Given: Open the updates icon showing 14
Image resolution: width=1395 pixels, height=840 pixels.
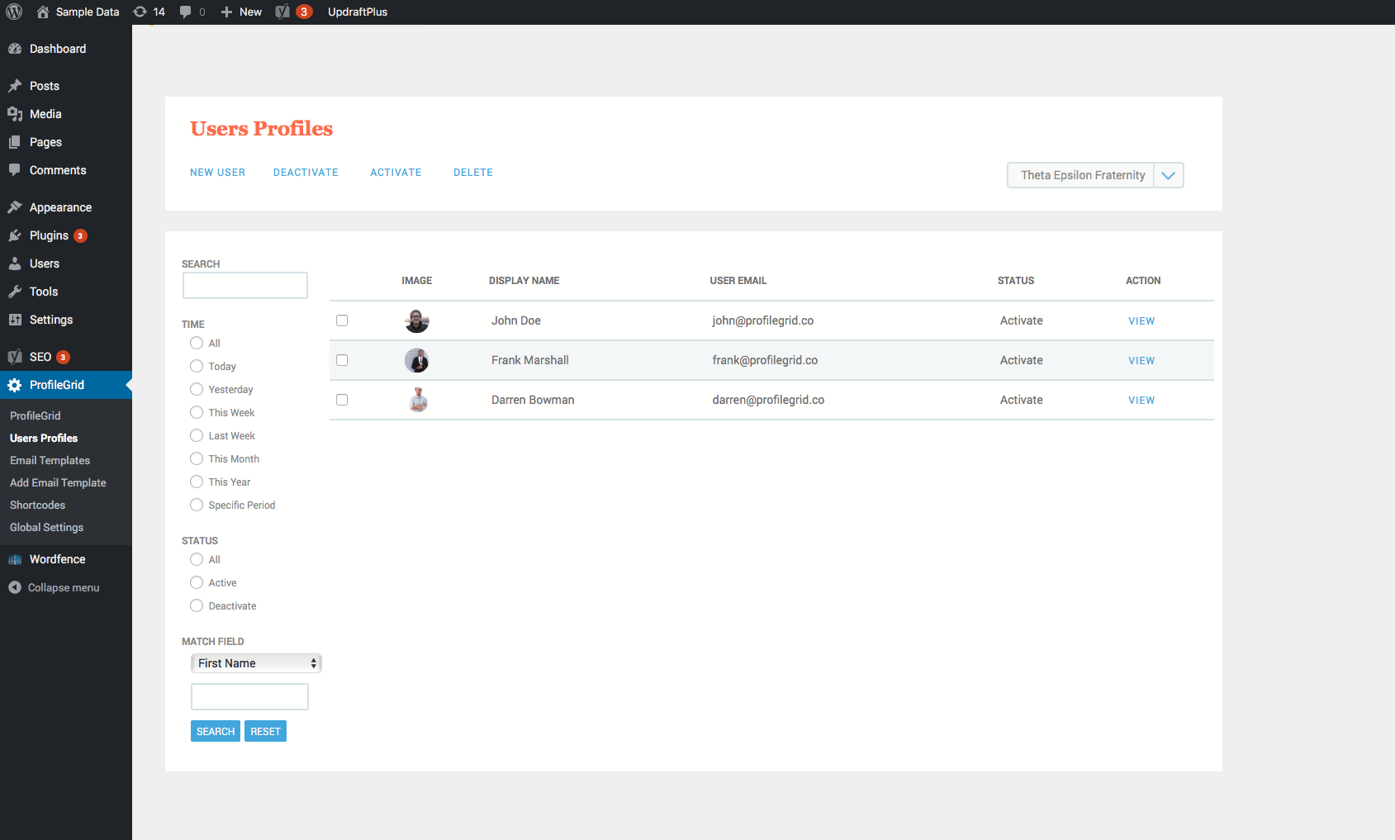Looking at the screenshot, I should (x=140, y=12).
